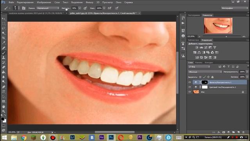Select the Zoom tool in toolbox
250x141 pixels.
[x=4, y=111]
